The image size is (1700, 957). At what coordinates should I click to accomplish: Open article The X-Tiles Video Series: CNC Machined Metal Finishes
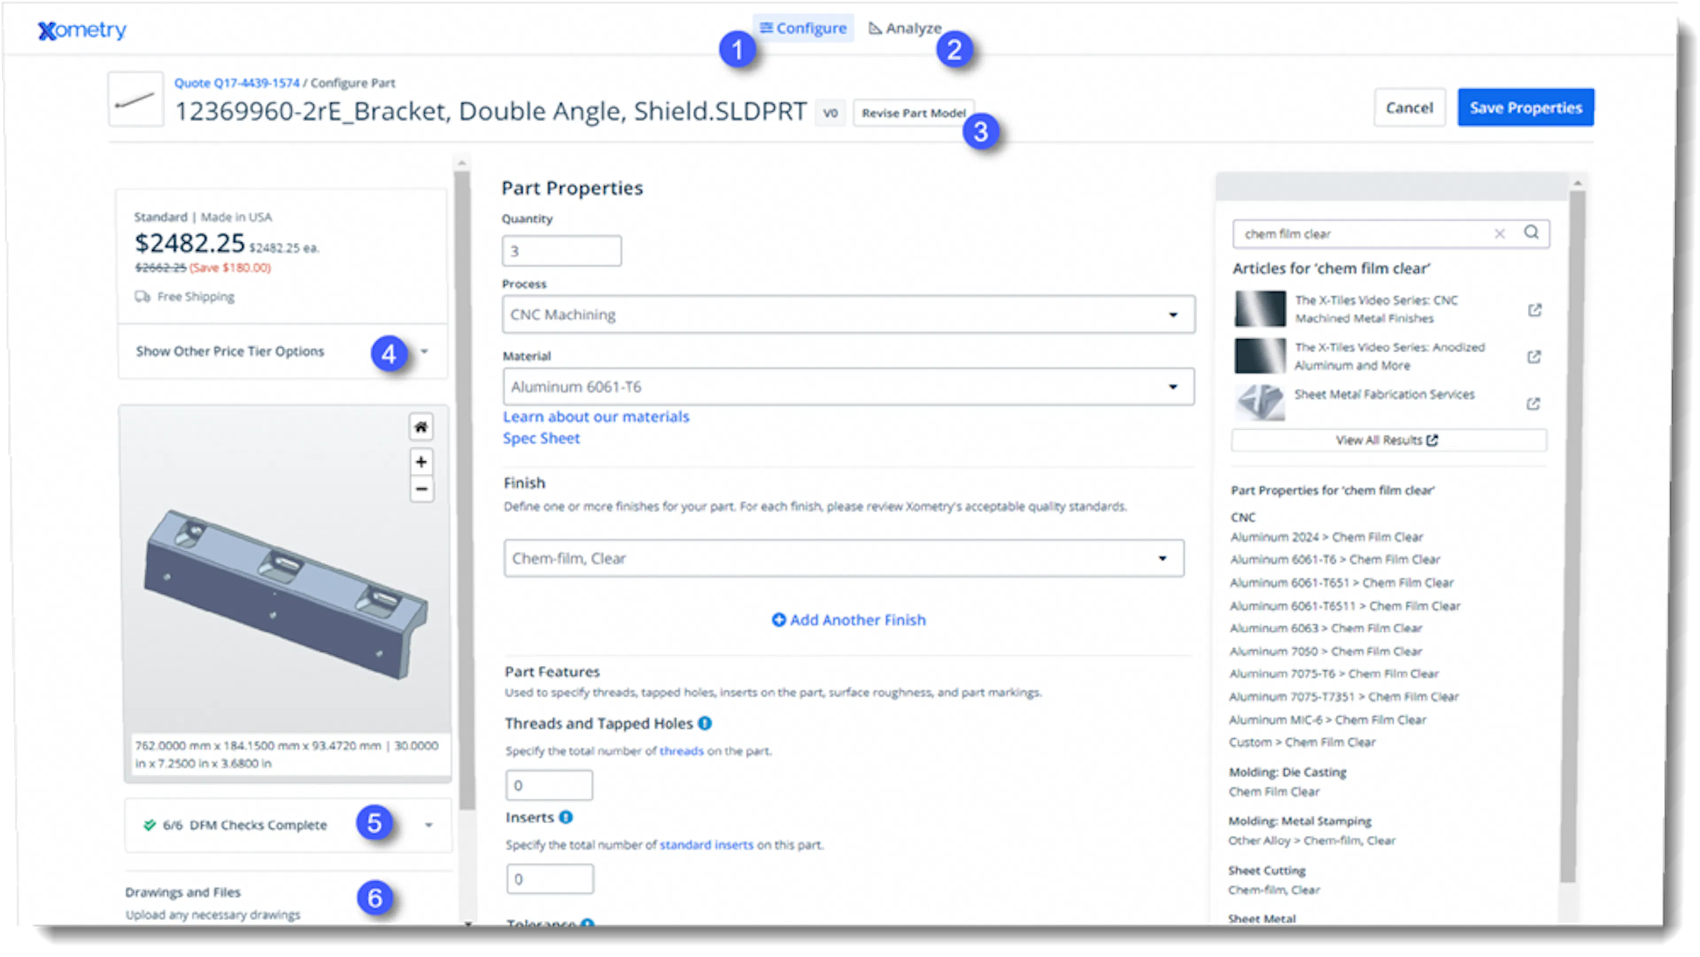[1376, 309]
